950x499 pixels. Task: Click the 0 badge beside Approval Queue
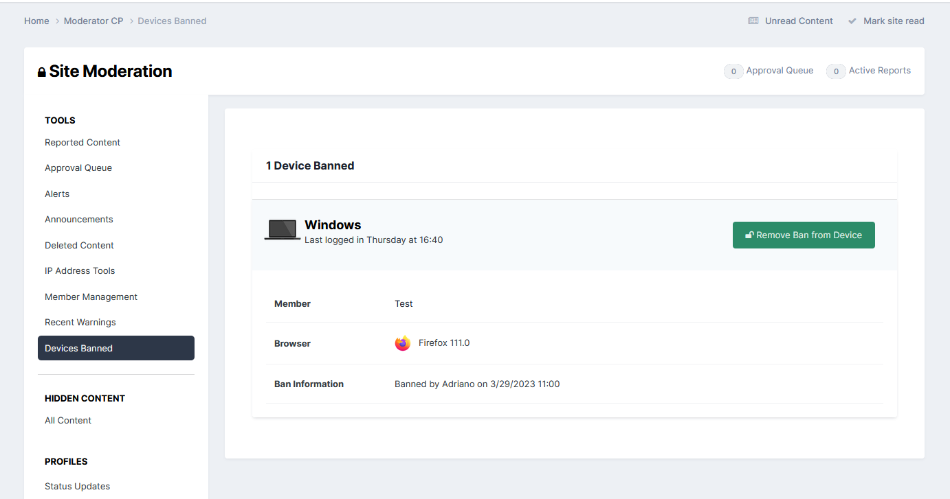tap(733, 71)
